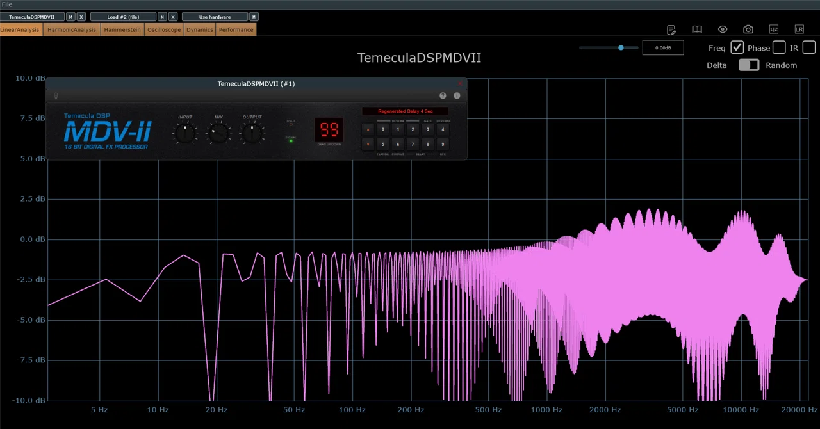The image size is (820, 429).
Task: Click the M button next to Load #2
Action: (x=162, y=17)
